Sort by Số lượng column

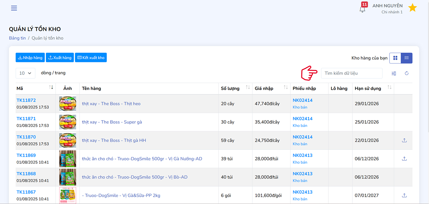point(248,88)
